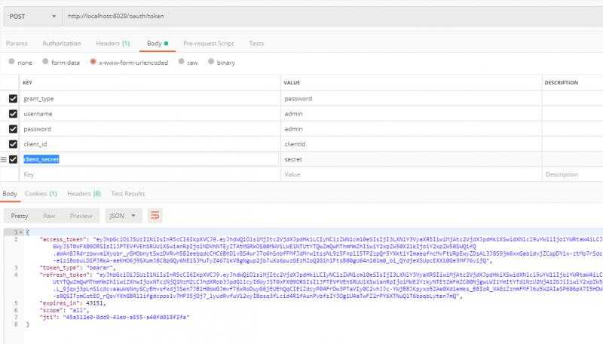Select the request Body tab
Image resolution: width=603 pixels, height=344 pixels.
[x=158, y=44]
